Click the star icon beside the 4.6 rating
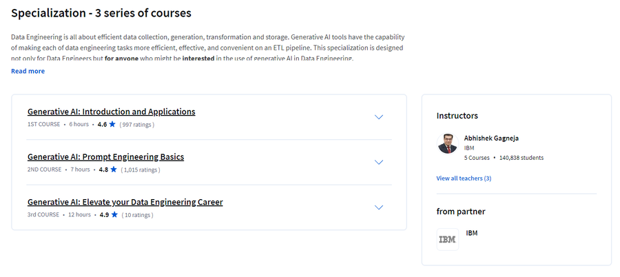Image resolution: width=620 pixels, height=277 pixels. coord(112,124)
